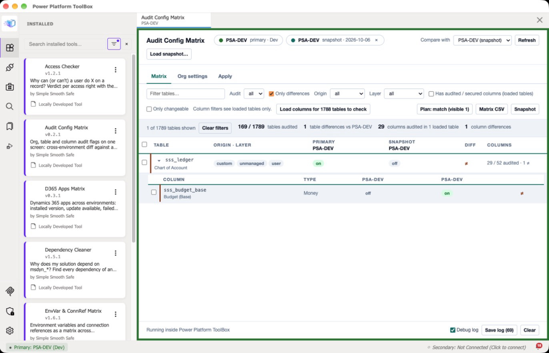
Task: Open the Origin filter dropdown
Action: [x=347, y=94]
